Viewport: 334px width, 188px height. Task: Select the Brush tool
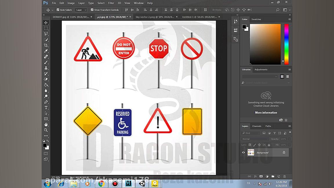(x=46, y=62)
